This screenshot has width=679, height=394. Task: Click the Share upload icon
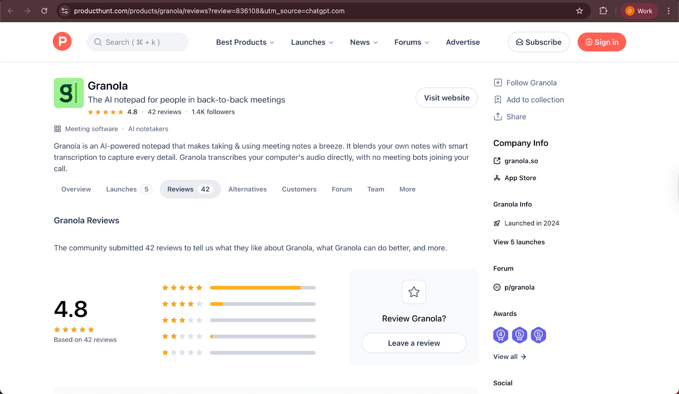498,116
